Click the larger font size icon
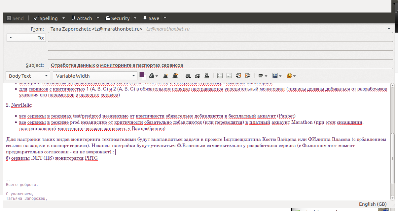The width and height of the screenshot is (398, 211). (x=175, y=76)
